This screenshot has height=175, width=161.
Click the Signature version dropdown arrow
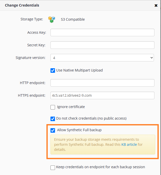152,58
